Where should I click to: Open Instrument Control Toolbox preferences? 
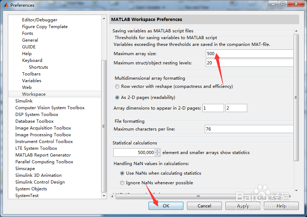[44, 142]
